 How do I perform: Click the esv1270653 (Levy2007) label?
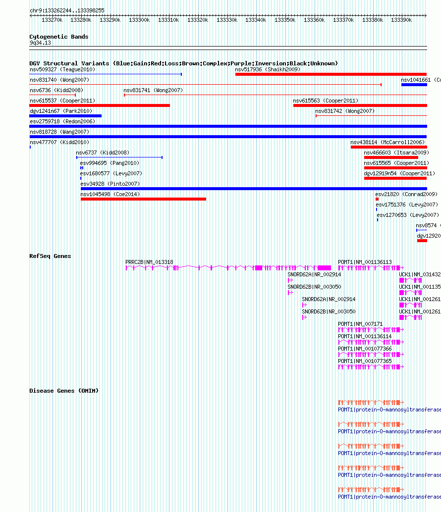point(408,215)
